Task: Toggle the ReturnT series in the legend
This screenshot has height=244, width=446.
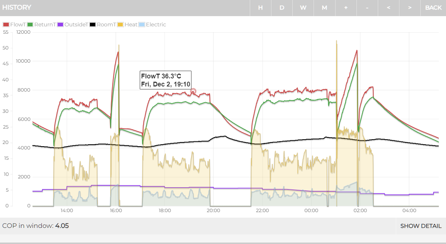Action: coord(41,25)
